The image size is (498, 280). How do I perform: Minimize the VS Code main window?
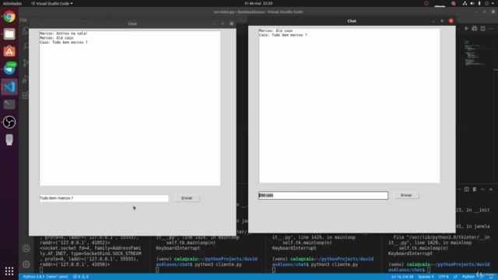[x=475, y=12]
